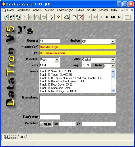Click Tracks list scroll up arrow

[113, 71]
